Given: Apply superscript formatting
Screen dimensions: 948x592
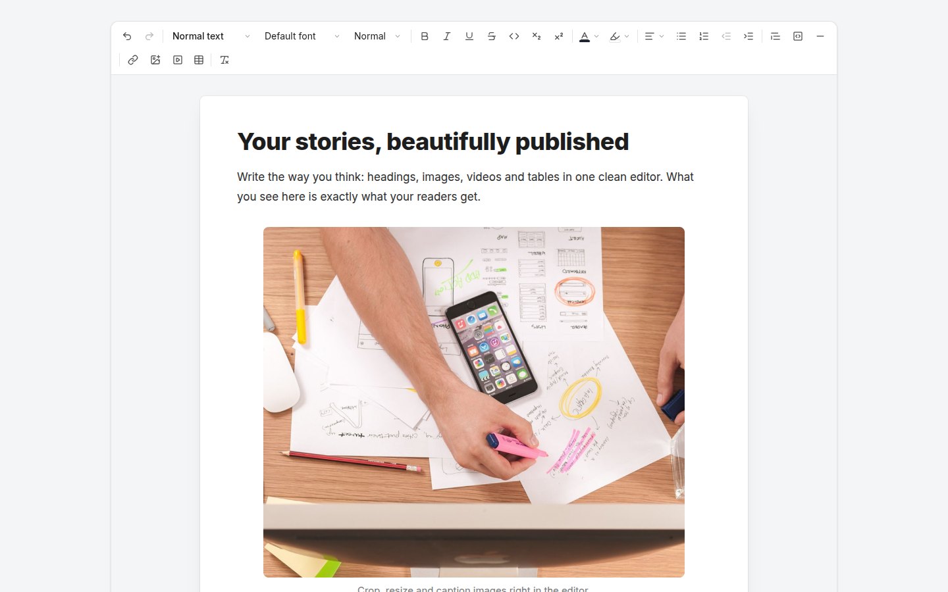Looking at the screenshot, I should [x=559, y=36].
